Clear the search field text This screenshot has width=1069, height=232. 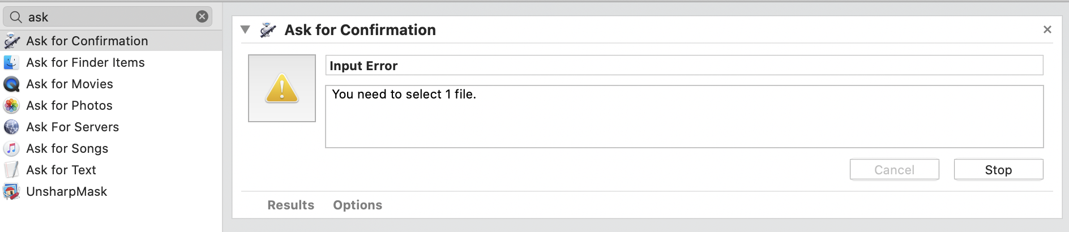pos(202,16)
